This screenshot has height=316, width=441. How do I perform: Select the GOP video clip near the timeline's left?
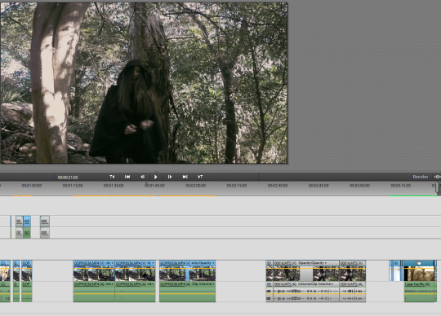click(x=27, y=270)
